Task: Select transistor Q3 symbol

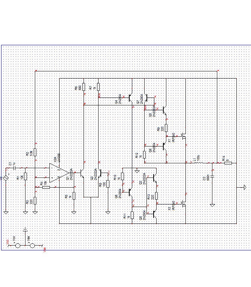Action: (x=155, y=178)
